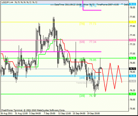Click the 77.45 price scale value
Image resolution: width=138 pixels, height=116 pixels.
133,35
